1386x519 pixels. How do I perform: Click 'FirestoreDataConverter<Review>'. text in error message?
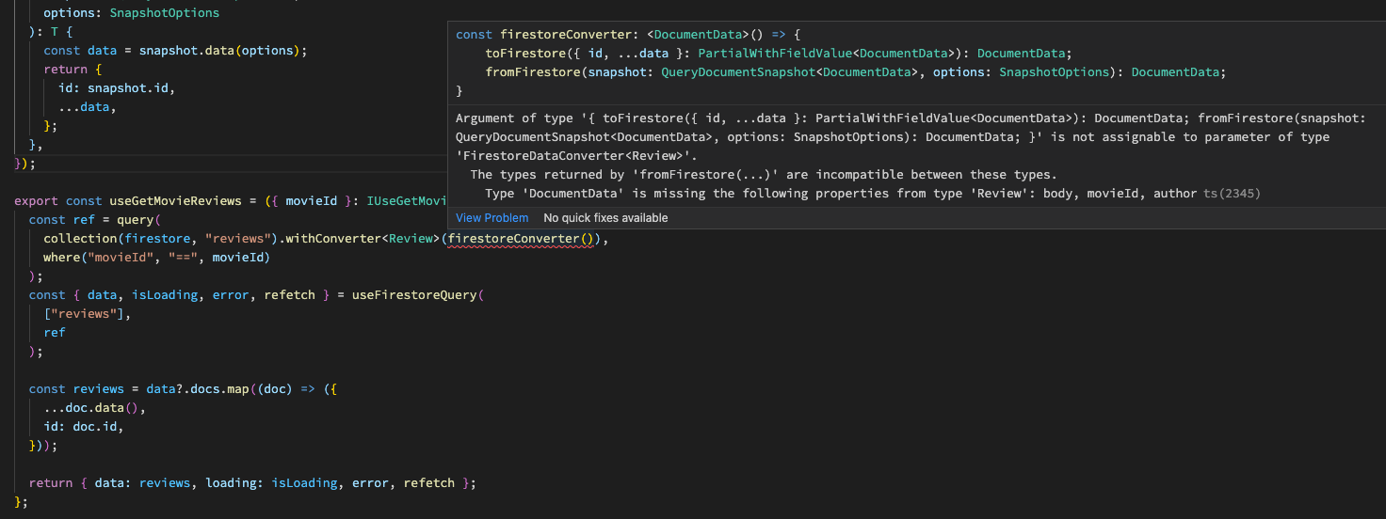tap(576, 156)
